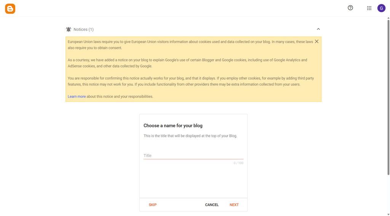This screenshot has height=216, width=390.
Task: Focus the blog Title input field
Action: (193, 156)
